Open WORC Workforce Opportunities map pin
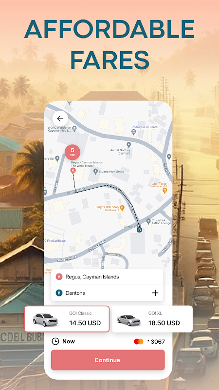 click(x=74, y=129)
